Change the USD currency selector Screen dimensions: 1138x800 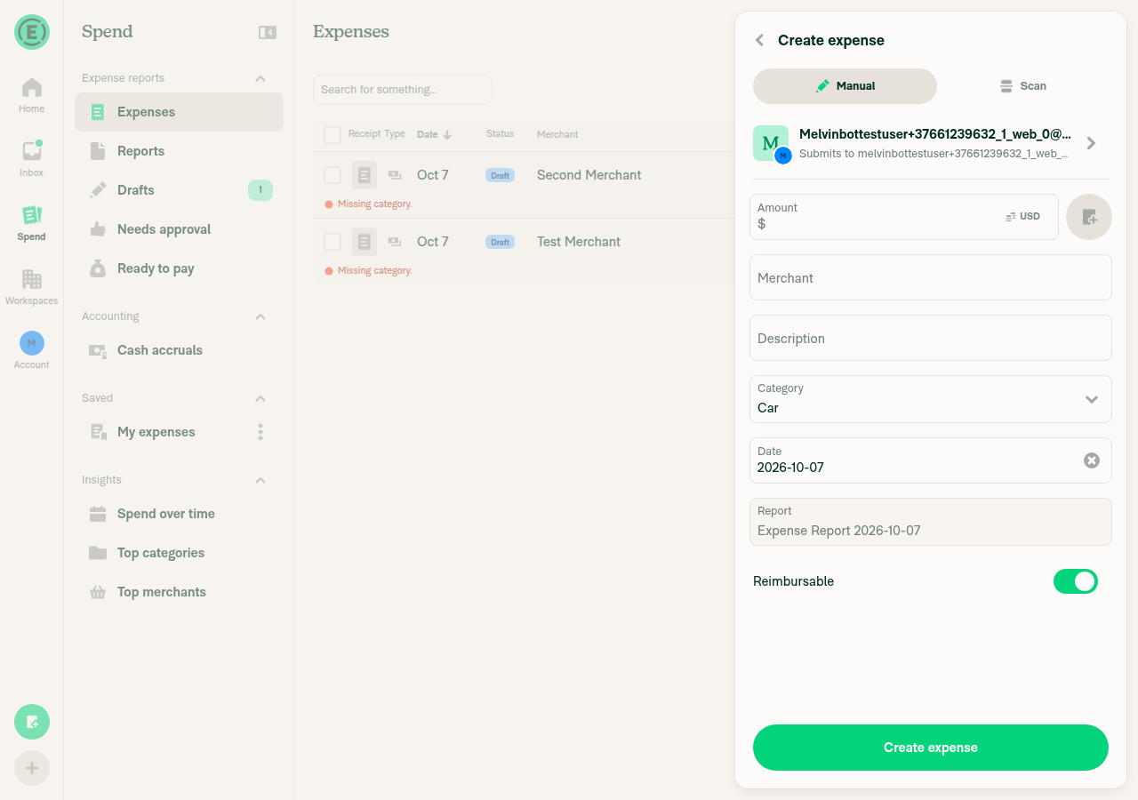click(x=1022, y=216)
